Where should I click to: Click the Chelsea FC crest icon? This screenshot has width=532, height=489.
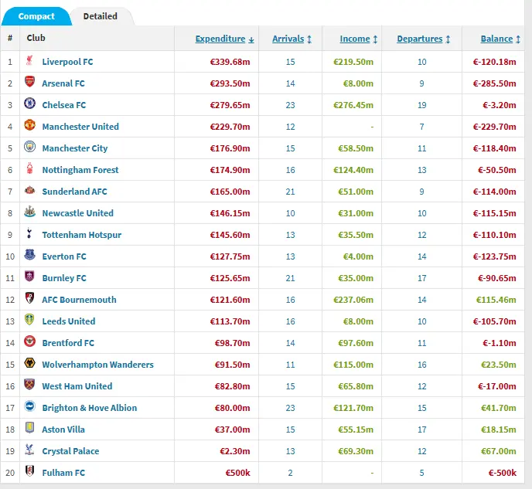tap(29, 104)
